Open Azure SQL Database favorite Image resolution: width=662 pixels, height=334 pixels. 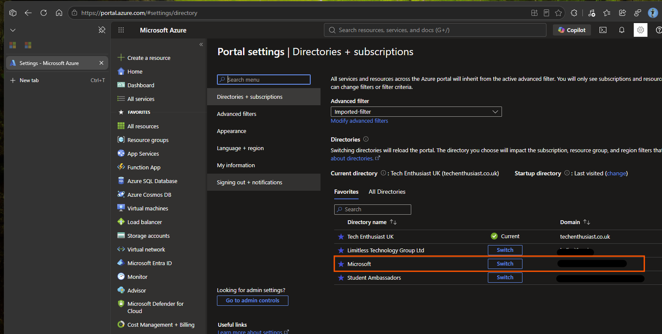147,181
